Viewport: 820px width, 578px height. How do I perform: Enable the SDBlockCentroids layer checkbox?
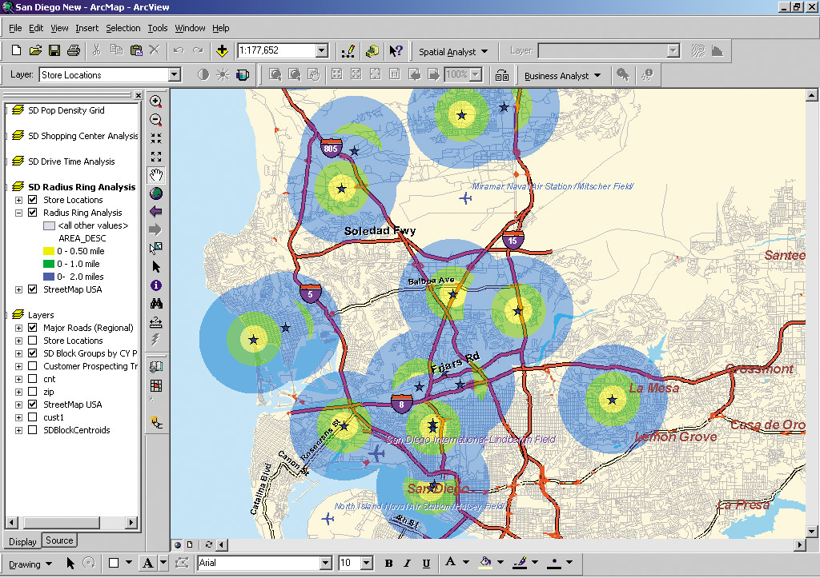32,430
